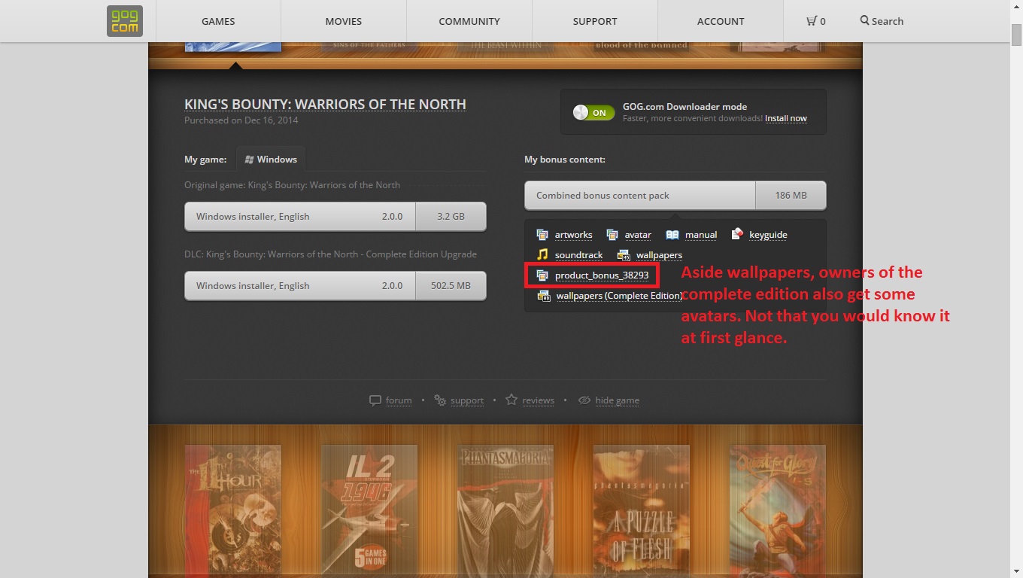1023x578 pixels.
Task: Click the wallpapers (Complete Edition) icon
Action: (x=543, y=296)
